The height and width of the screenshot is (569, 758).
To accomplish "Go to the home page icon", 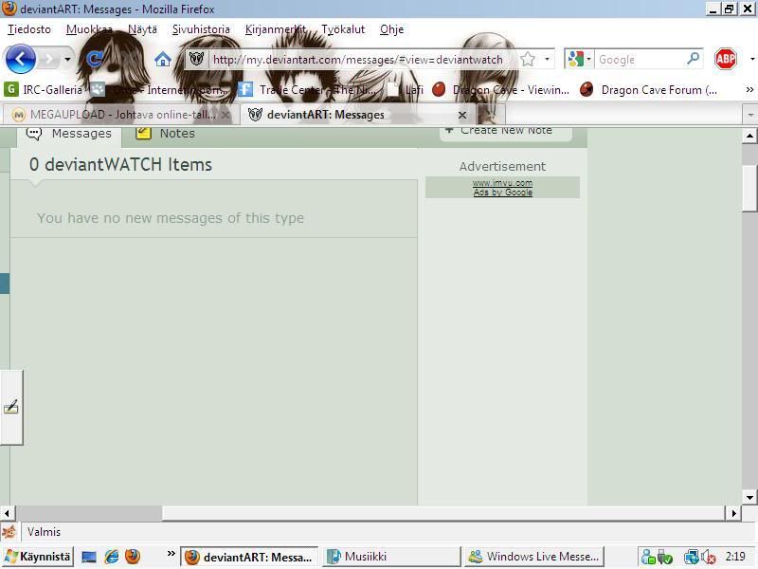I will click(x=163, y=60).
